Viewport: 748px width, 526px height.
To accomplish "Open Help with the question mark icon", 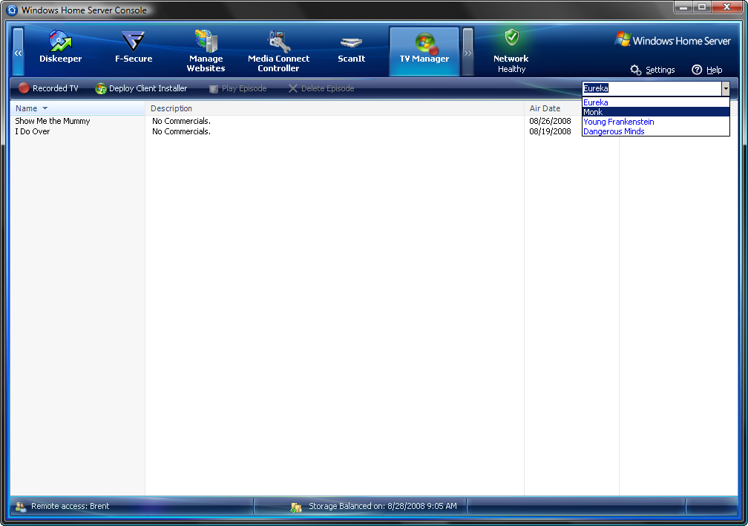I will (x=697, y=70).
